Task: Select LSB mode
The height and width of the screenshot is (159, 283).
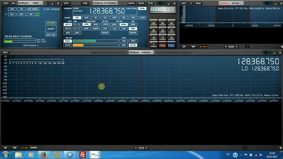Action: click(124, 18)
